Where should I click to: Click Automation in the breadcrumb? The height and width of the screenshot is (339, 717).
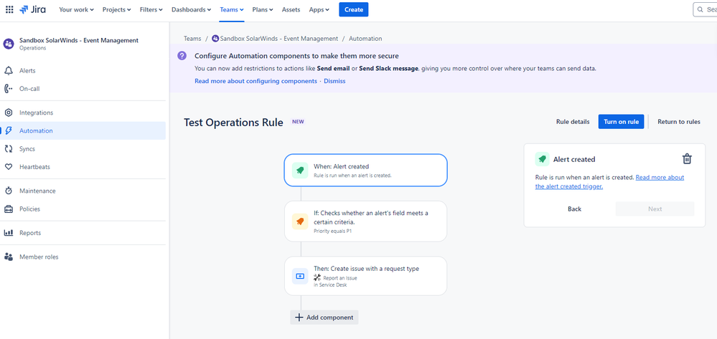click(x=365, y=39)
